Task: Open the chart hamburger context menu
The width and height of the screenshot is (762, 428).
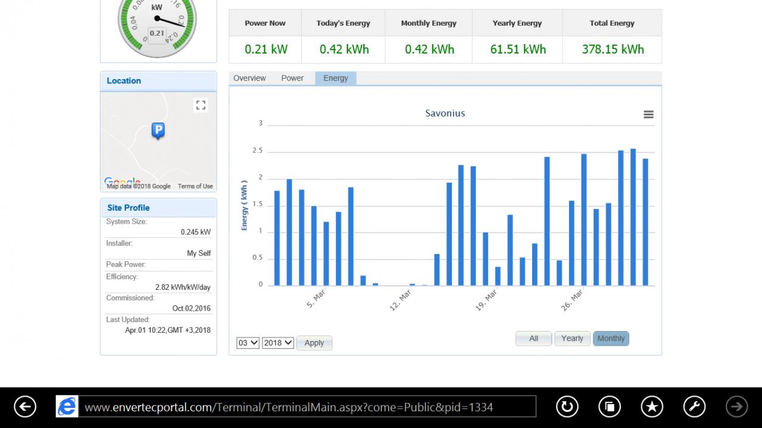Action: click(x=649, y=114)
